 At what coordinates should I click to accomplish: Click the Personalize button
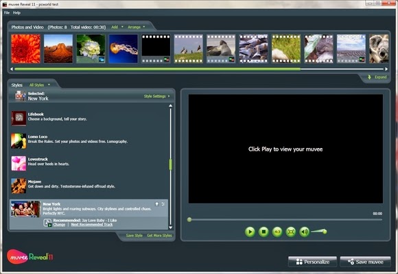pyautogui.click(x=312, y=262)
